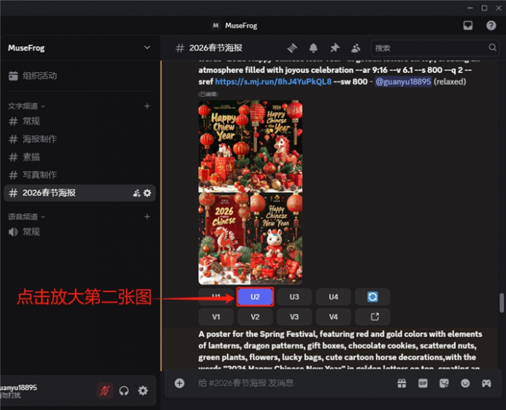Join the 常规 voice channel

point(80,232)
